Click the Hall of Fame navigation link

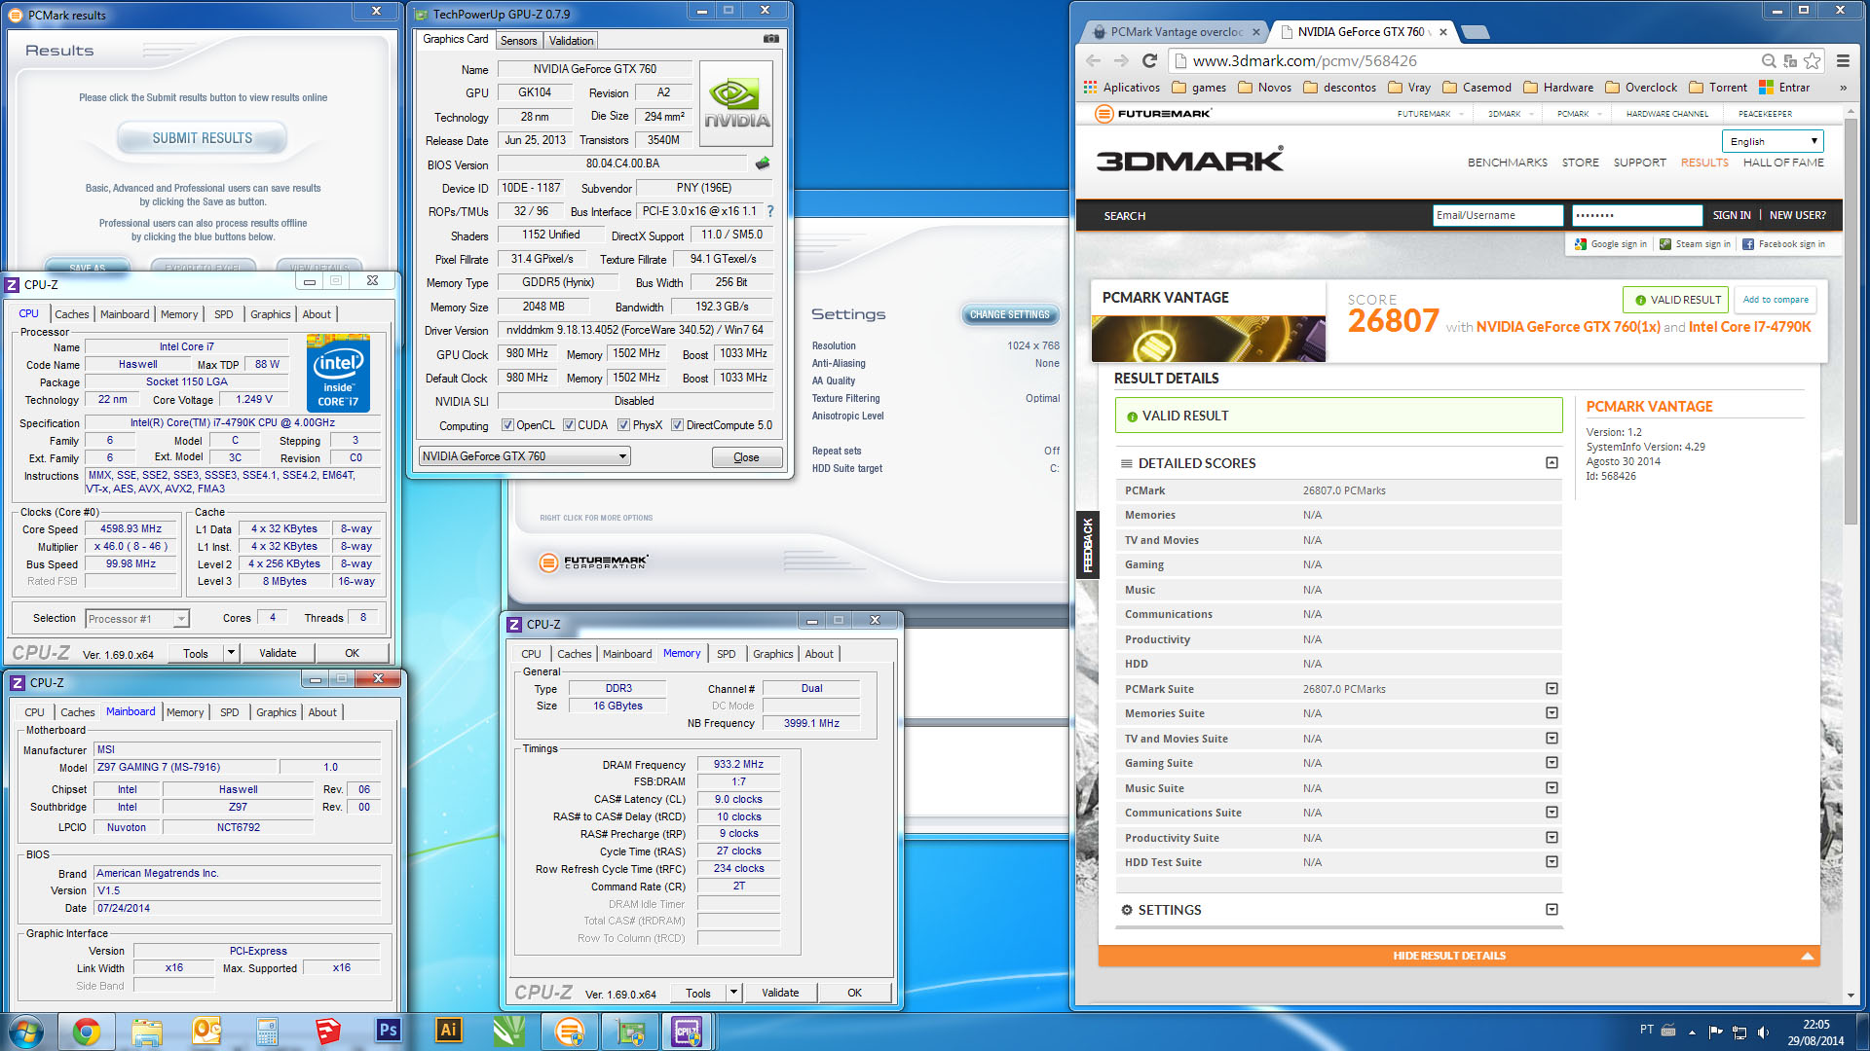pyautogui.click(x=1783, y=163)
